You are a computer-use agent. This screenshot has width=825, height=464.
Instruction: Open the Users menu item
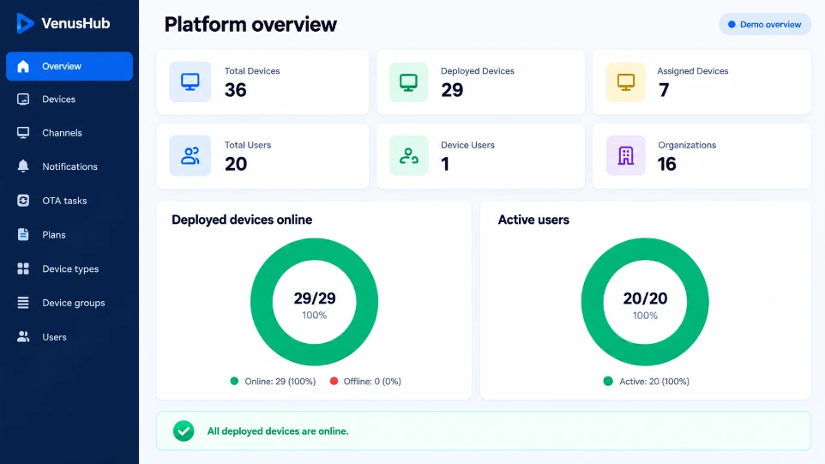(69, 337)
